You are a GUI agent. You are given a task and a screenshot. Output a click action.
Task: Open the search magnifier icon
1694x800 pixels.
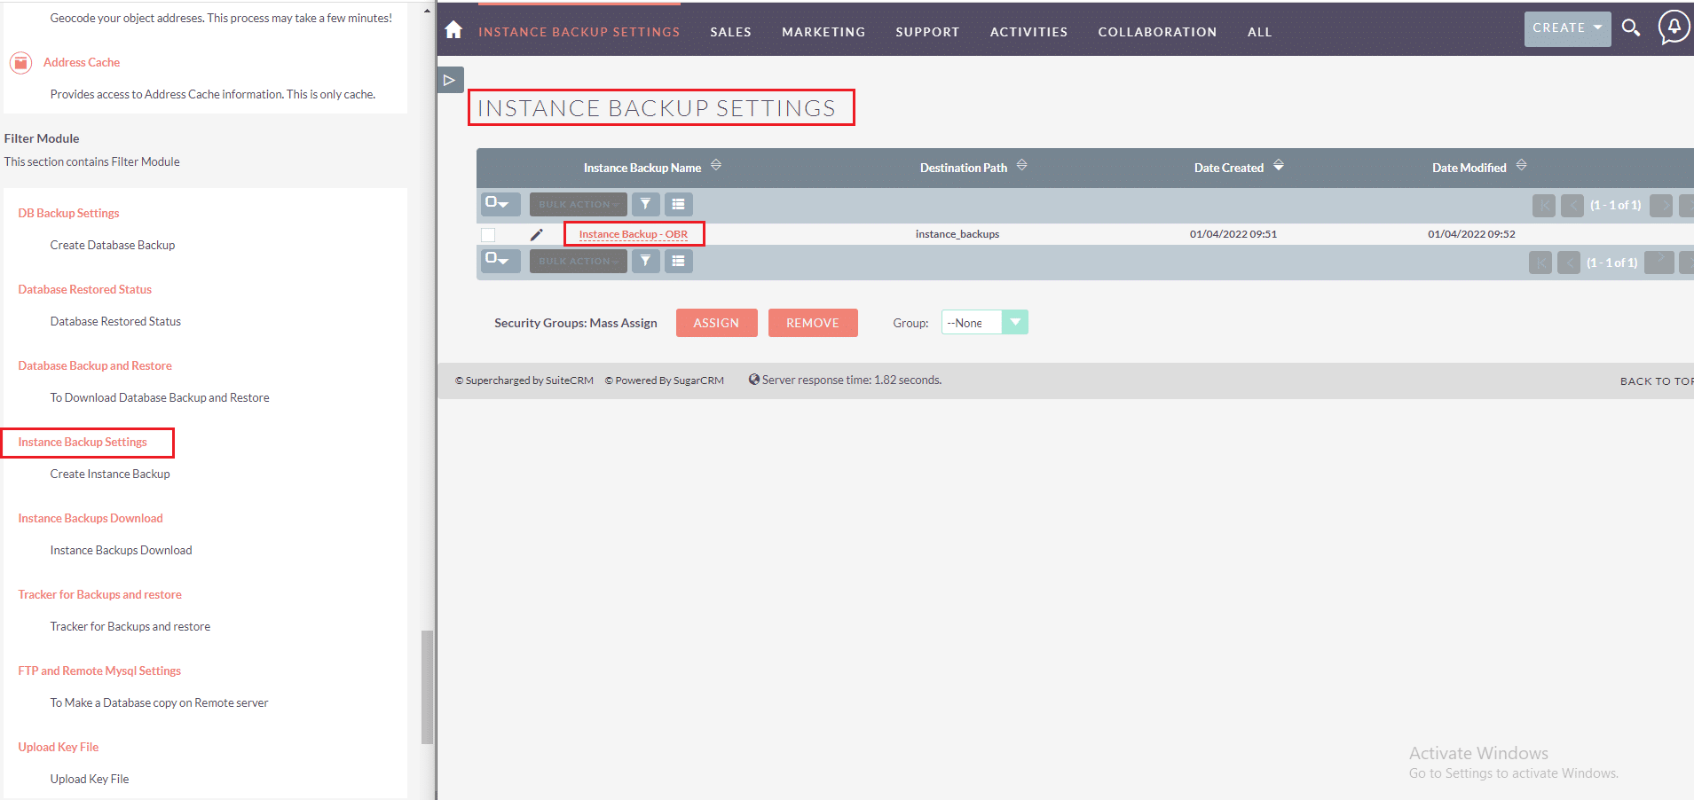pos(1631,27)
